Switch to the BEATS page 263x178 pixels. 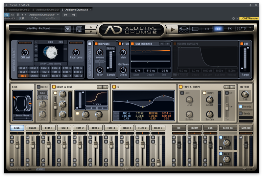pyautogui.click(x=241, y=28)
